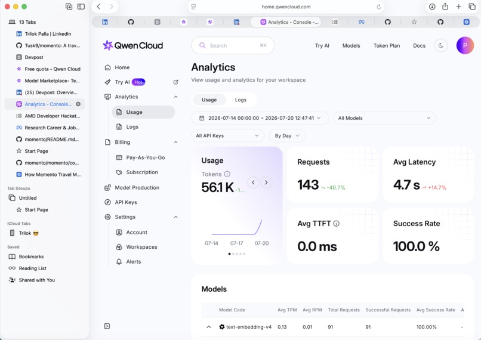This screenshot has height=340, width=481.
Task: Toggle dark mode moon icon
Action: click(441, 45)
